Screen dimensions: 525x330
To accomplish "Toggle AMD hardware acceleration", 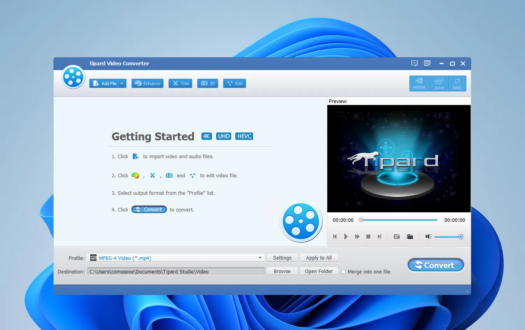I will pos(457,83).
